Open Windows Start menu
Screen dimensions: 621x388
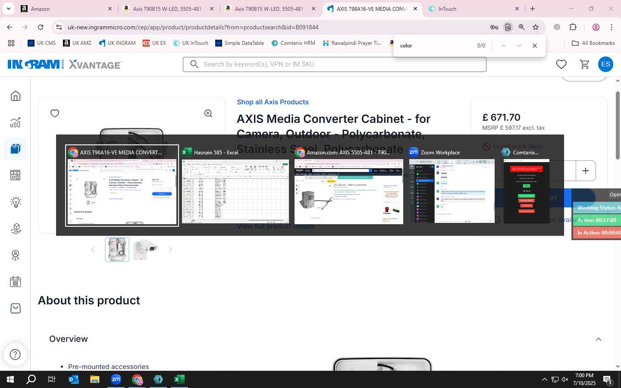coord(10,379)
